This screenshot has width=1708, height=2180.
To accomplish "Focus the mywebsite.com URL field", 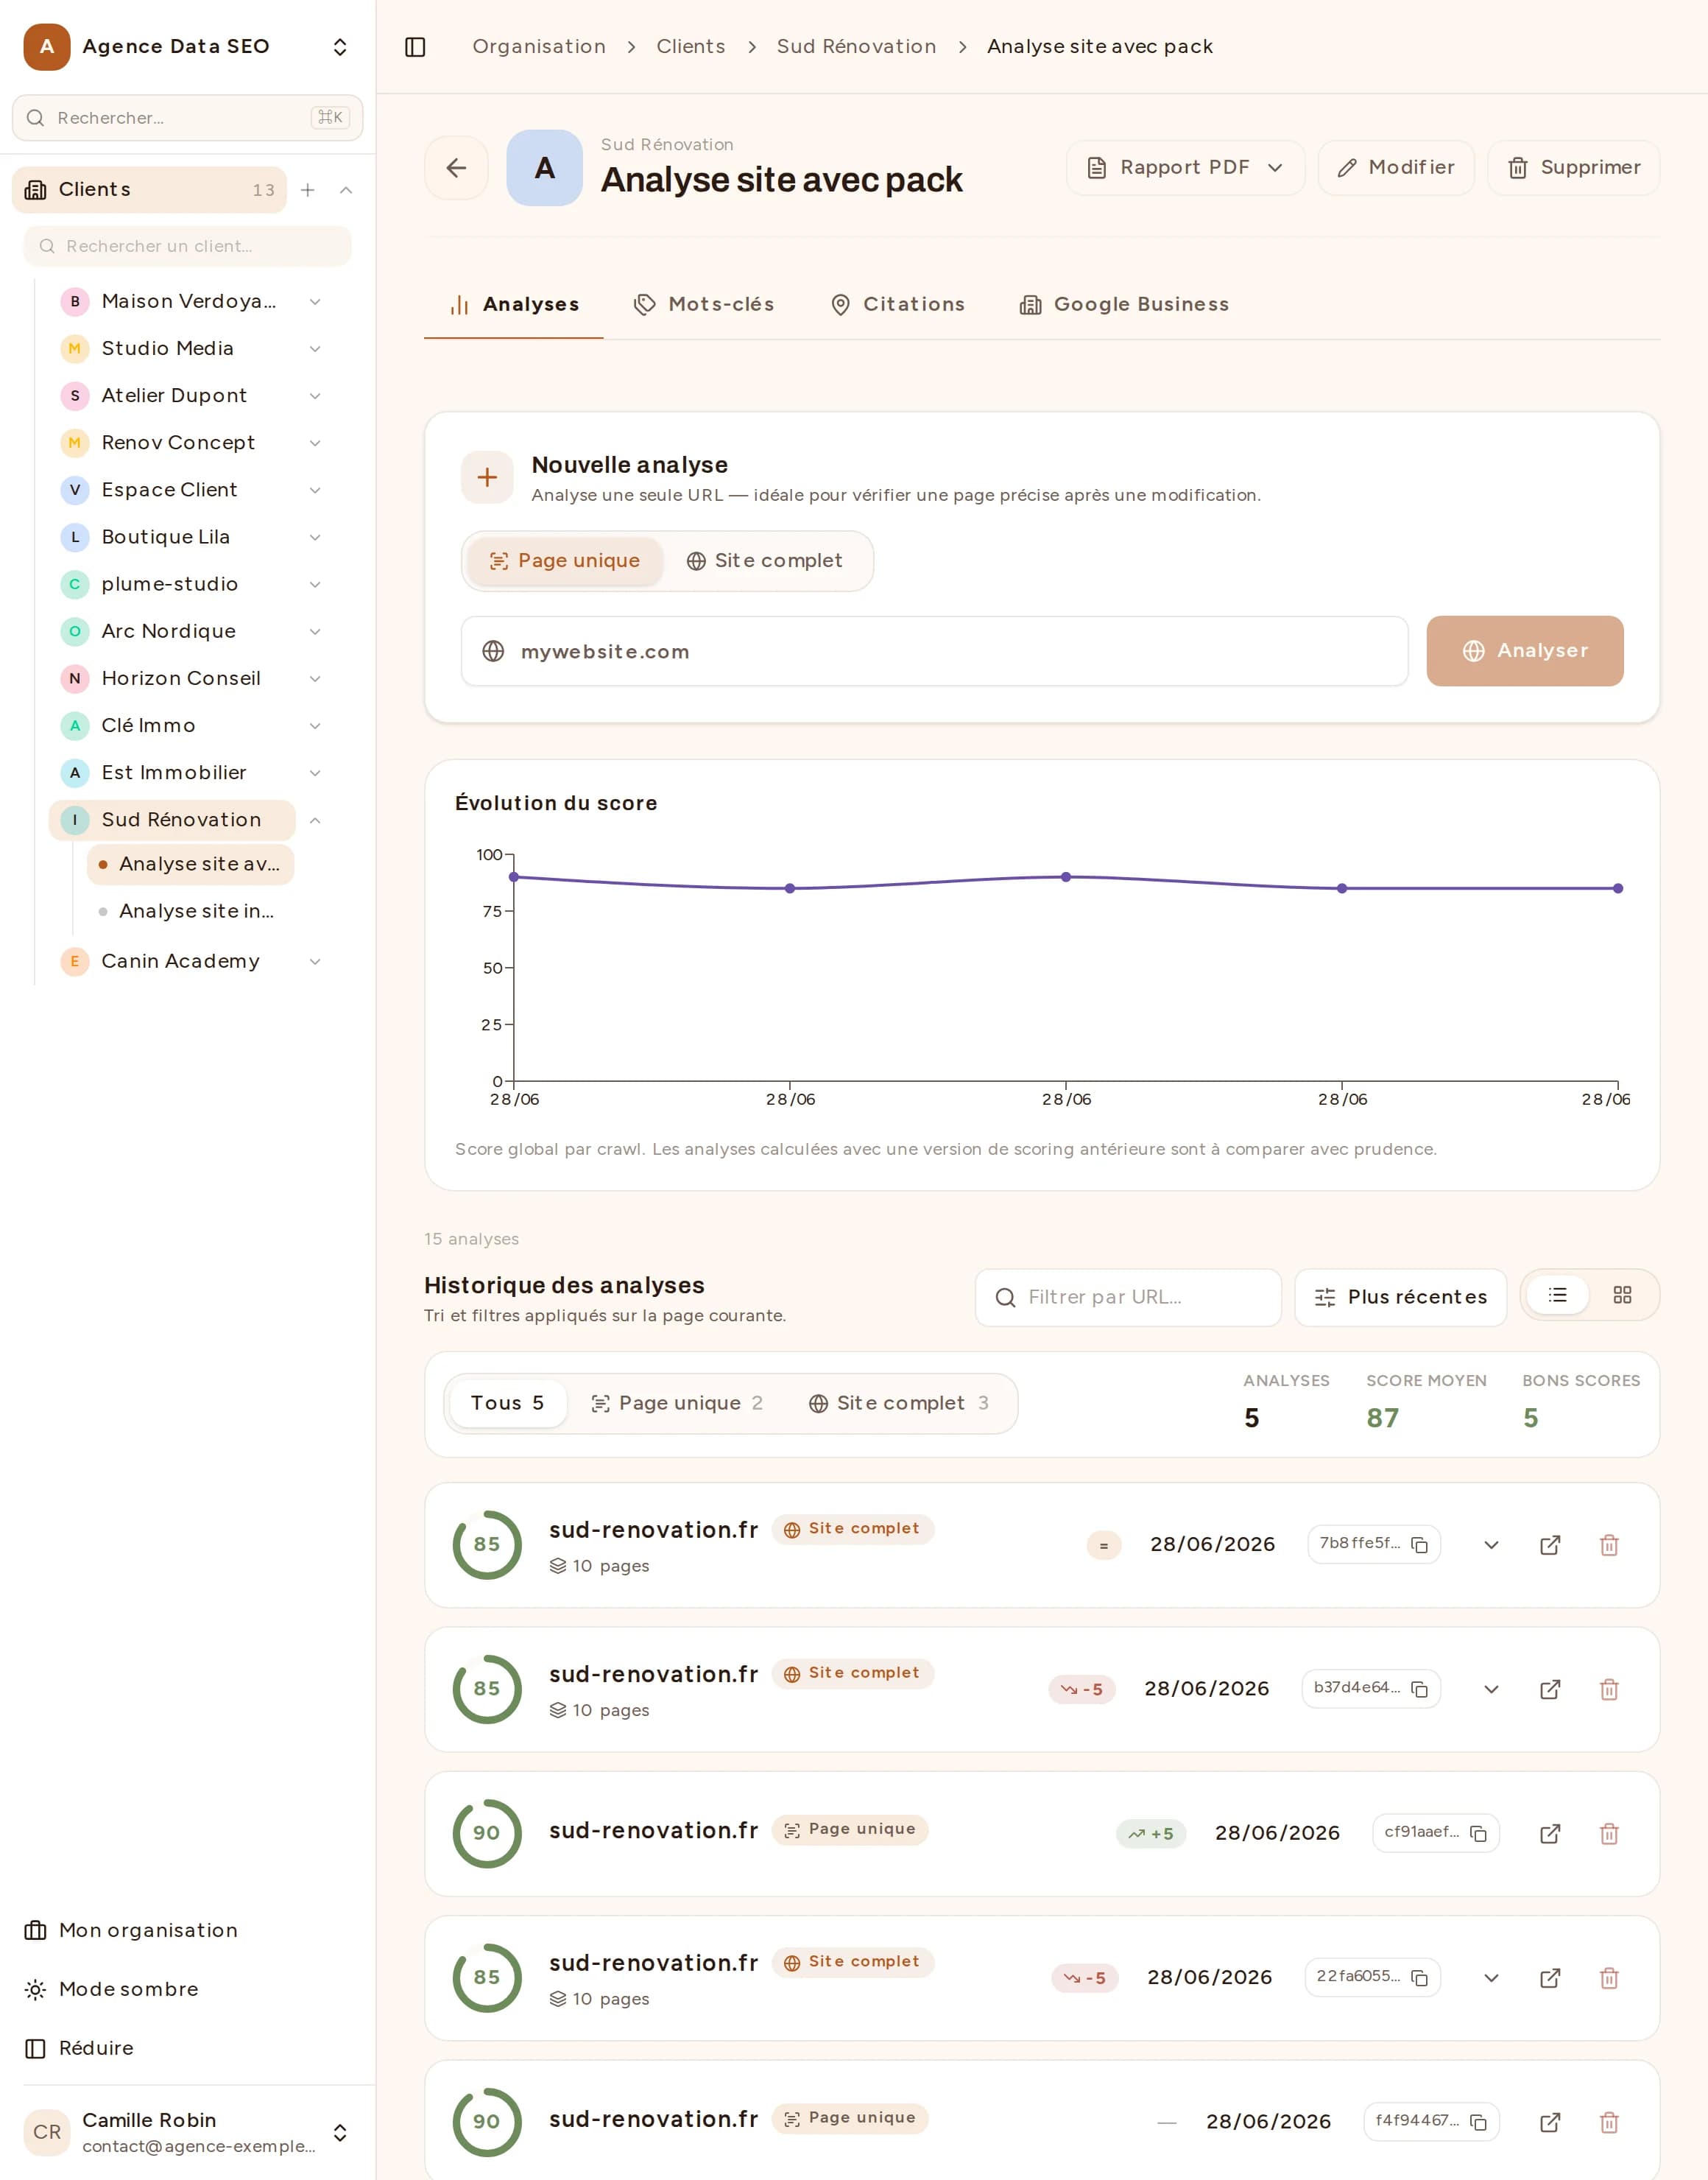I will 934,651.
